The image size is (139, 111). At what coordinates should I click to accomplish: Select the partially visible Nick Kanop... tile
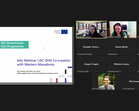pos(130,81)
